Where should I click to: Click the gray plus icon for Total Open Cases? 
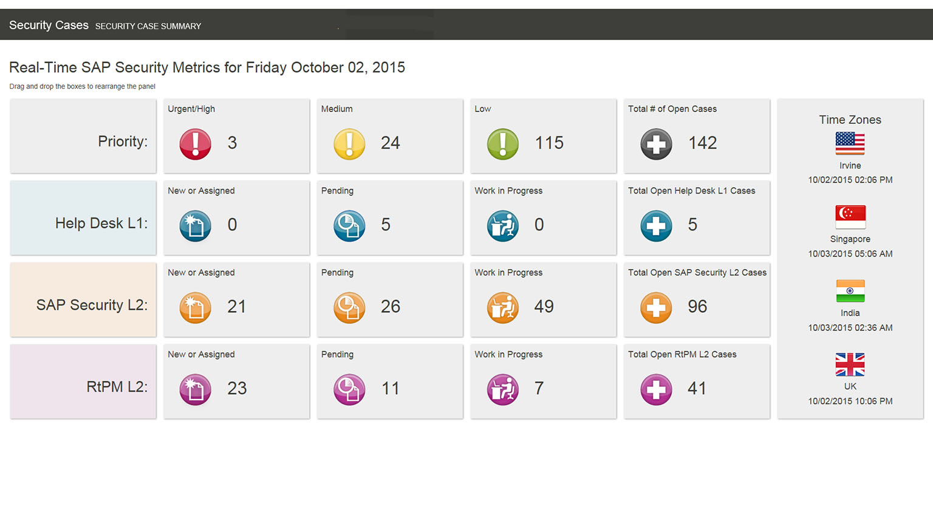click(x=656, y=144)
